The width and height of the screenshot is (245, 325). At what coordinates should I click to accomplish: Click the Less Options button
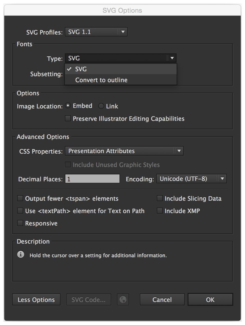click(36, 300)
